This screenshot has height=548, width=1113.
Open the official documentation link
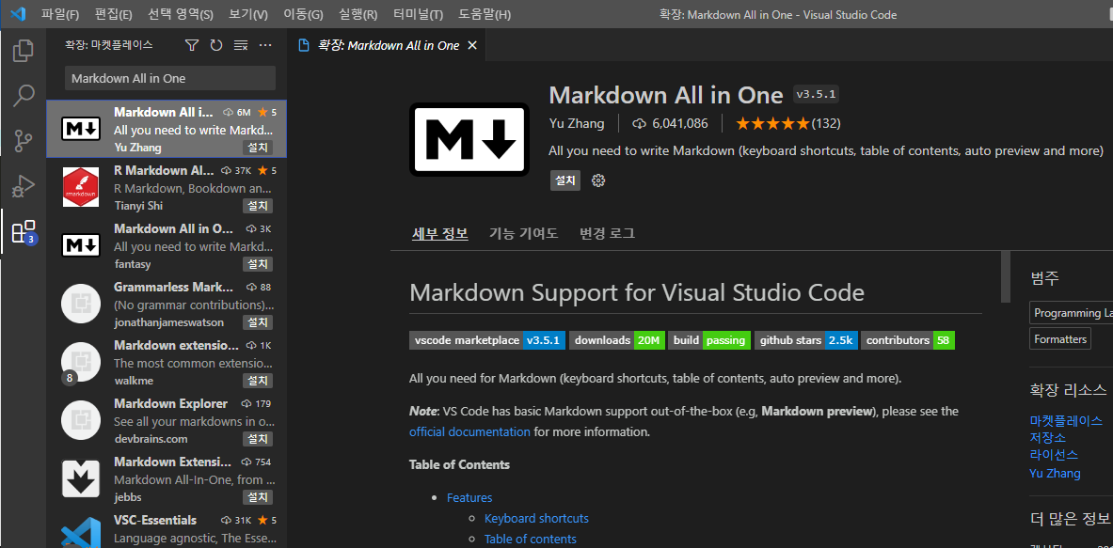pos(469,431)
